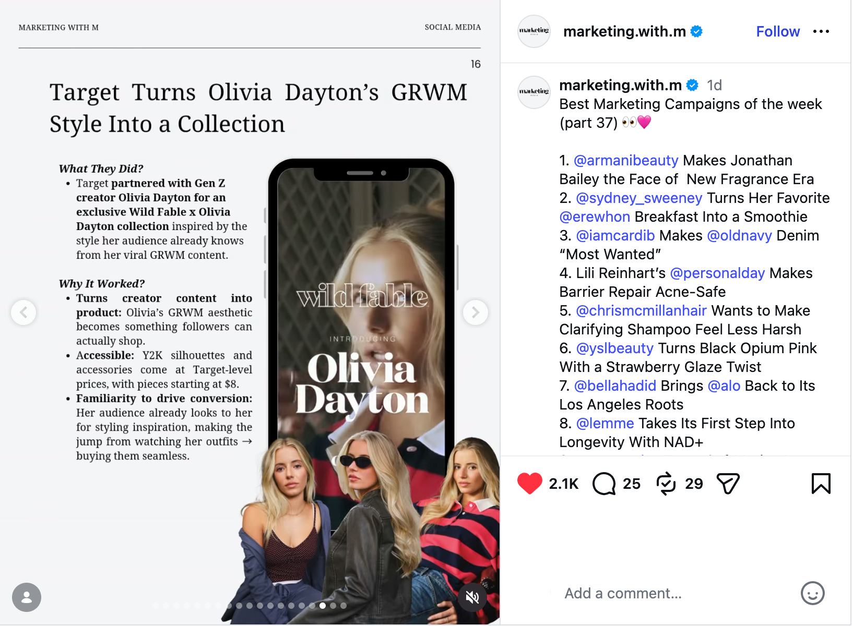The height and width of the screenshot is (626, 853).
Task: Click the 25 comments count
Action: (x=632, y=484)
